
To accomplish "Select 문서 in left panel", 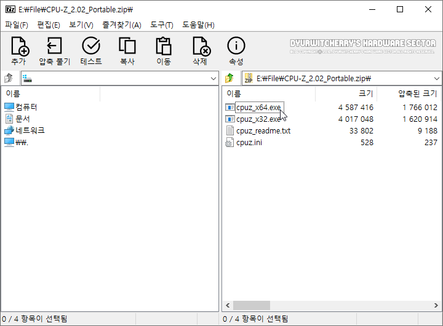I will coord(23,119).
